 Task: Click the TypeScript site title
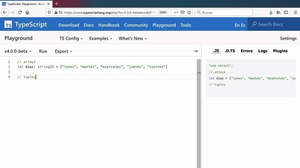pos(31,24)
